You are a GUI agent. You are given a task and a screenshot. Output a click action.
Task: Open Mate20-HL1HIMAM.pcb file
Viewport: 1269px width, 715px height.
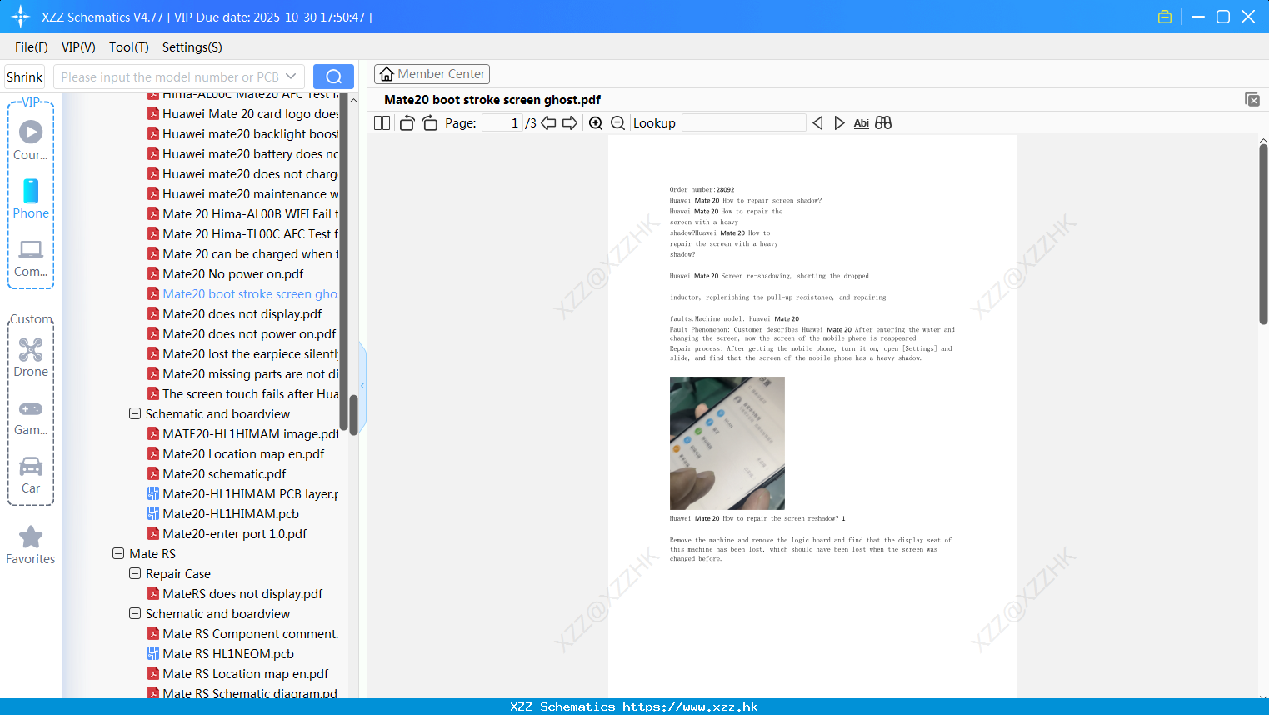[x=230, y=513]
